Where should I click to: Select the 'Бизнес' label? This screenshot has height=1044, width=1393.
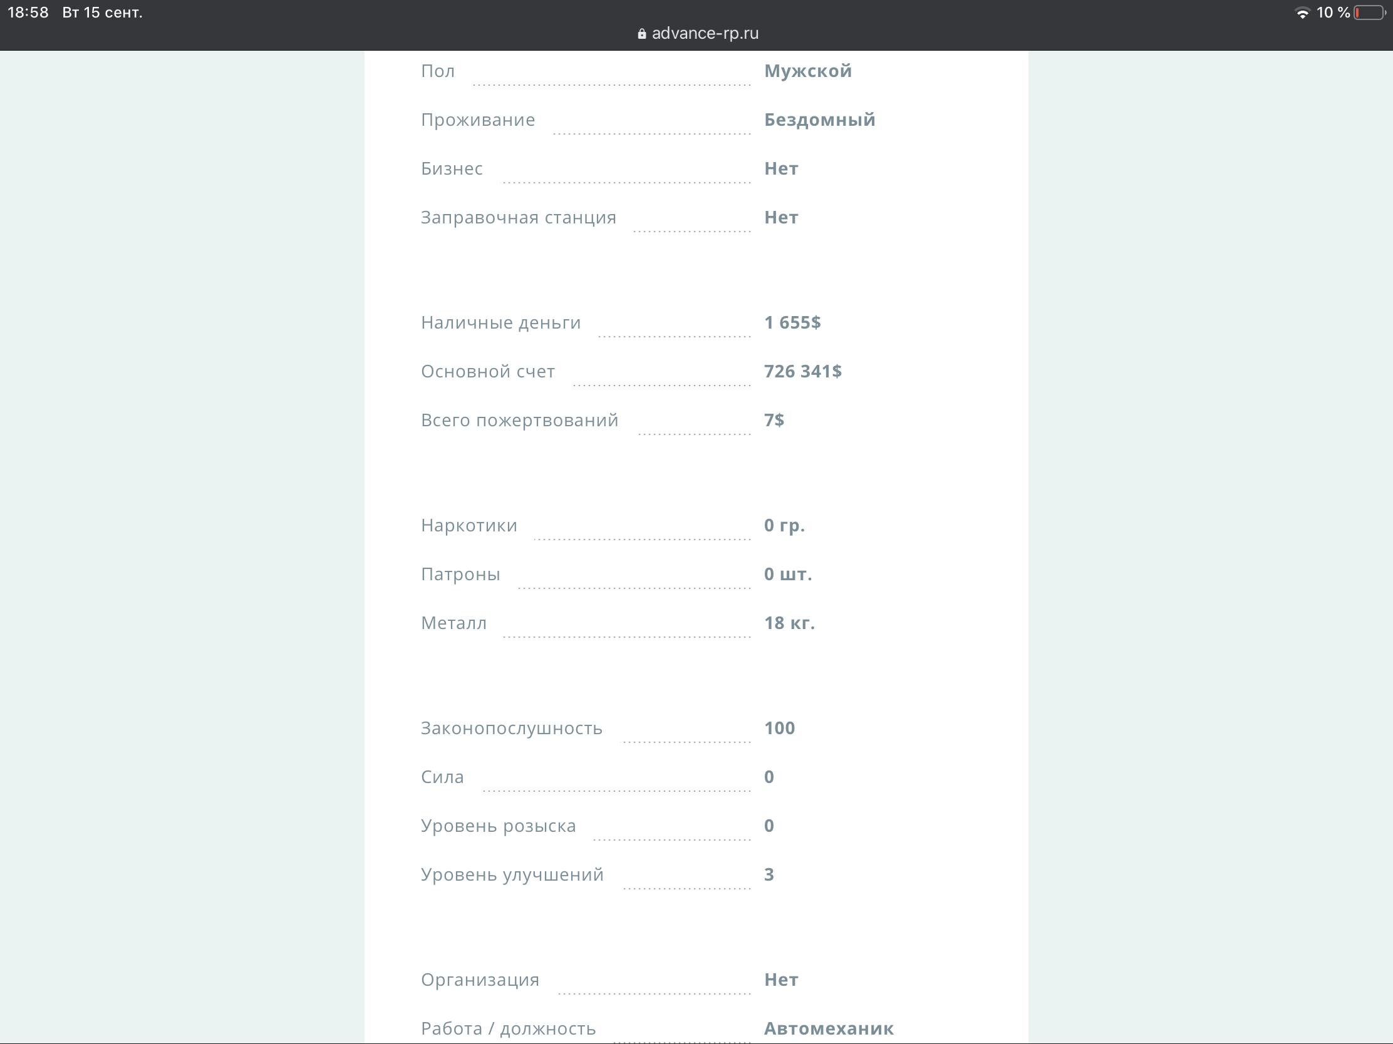[x=452, y=168]
